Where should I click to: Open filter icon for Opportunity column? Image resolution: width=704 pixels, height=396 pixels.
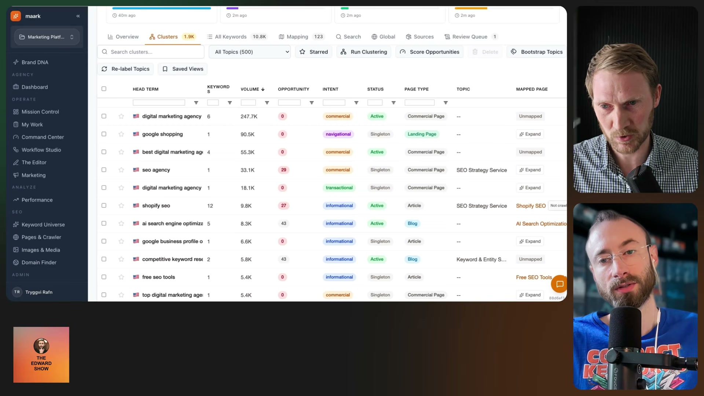pos(312,103)
